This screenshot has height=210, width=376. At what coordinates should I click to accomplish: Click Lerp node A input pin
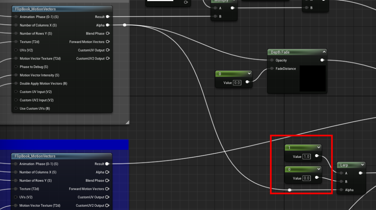(x=341, y=173)
